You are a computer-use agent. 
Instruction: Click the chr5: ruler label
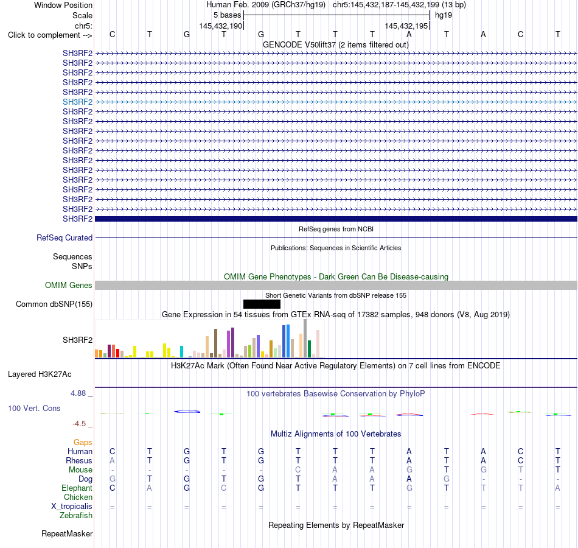pyautogui.click(x=83, y=26)
